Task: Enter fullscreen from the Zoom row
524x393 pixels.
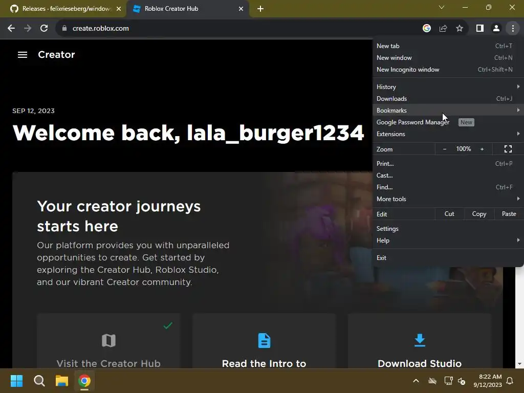Action: coord(508,149)
